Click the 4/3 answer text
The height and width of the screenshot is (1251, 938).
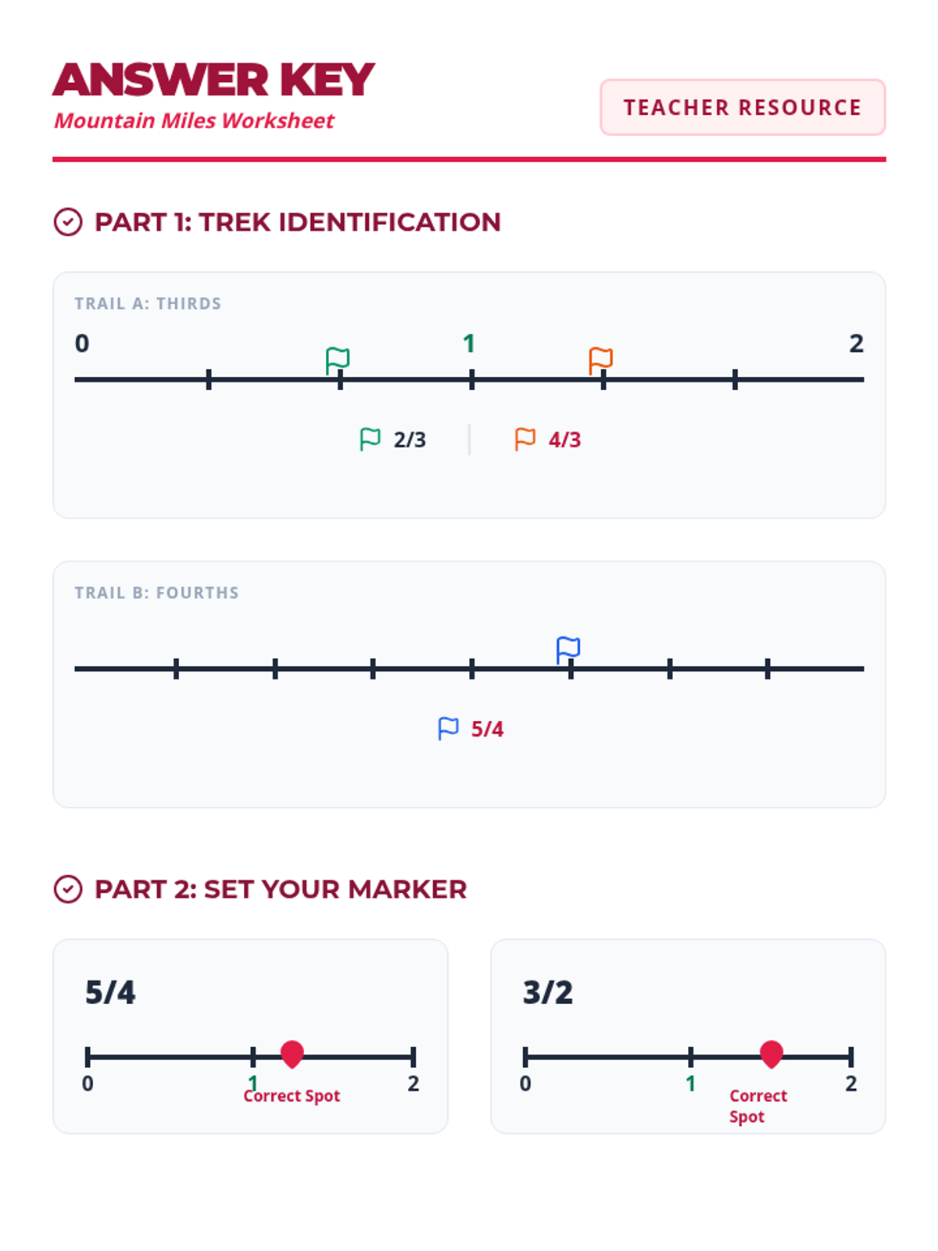(x=564, y=439)
